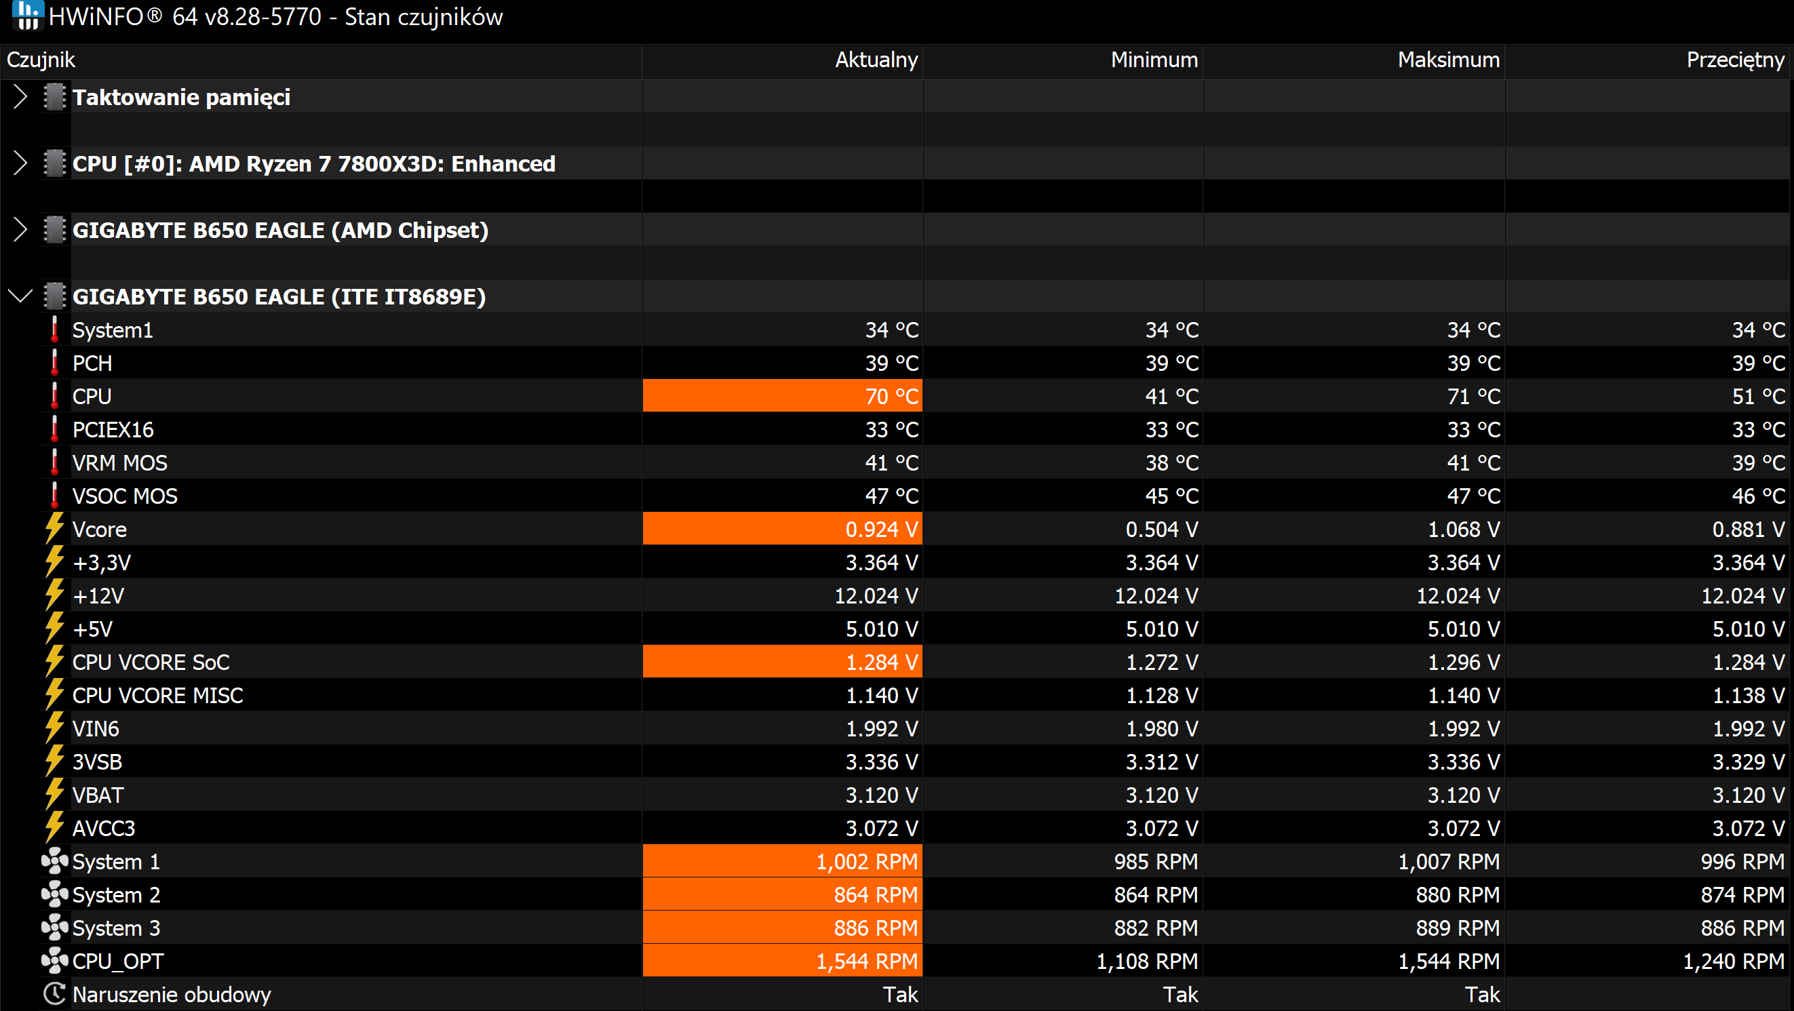
Task: Click the lightning bolt icon next to Vcore
Action: [x=54, y=528]
